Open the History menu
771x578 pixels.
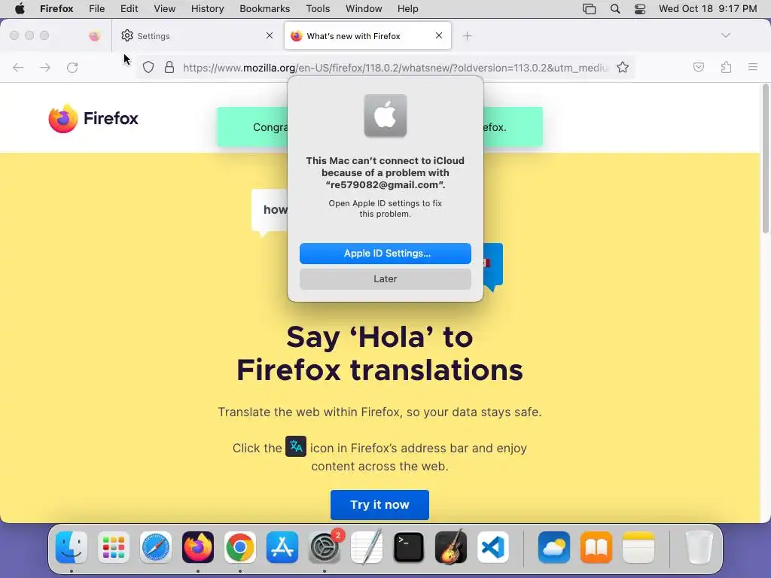208,9
